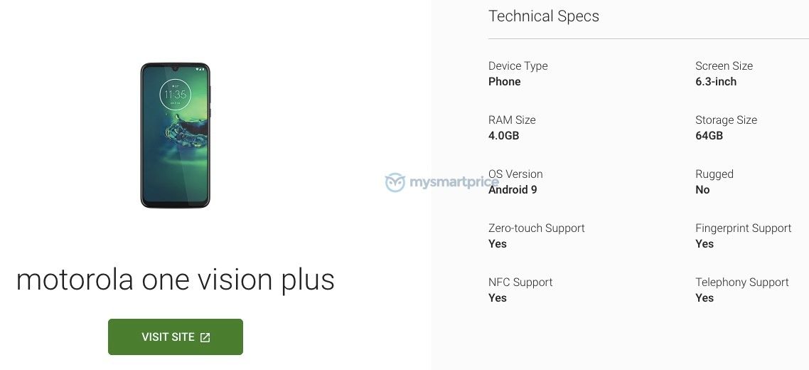Click the Rugged spec label
This screenshot has height=370, width=809.
tap(714, 174)
